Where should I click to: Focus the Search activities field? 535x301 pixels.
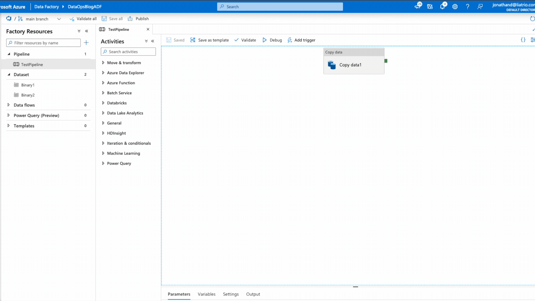click(x=128, y=52)
